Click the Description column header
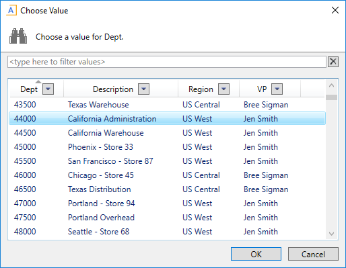 [x=113, y=89]
